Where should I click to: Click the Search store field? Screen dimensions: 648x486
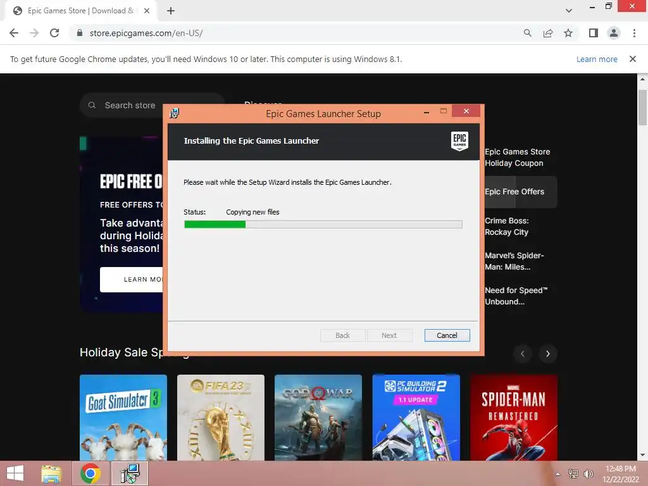point(152,106)
